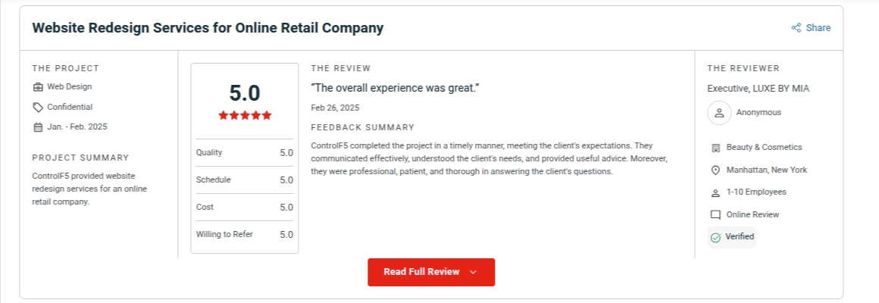The image size is (879, 303).
Task: Click the green Verified checkmark icon
Action: click(x=715, y=237)
